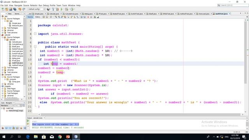
Task: Close the Output calculat (run) tab
Action: pos(44,118)
